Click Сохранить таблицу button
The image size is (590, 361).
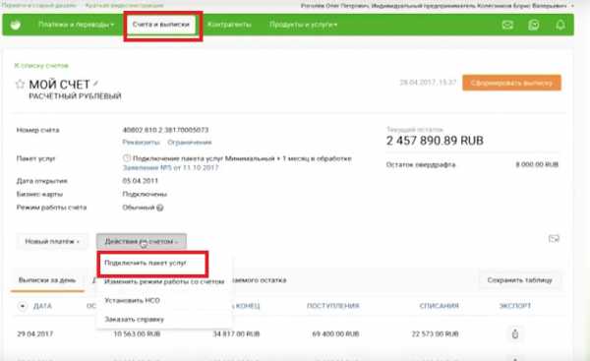point(519,280)
